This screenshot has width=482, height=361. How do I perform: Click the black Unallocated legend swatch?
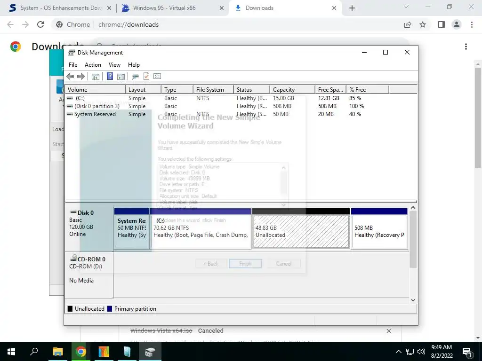(x=70, y=309)
